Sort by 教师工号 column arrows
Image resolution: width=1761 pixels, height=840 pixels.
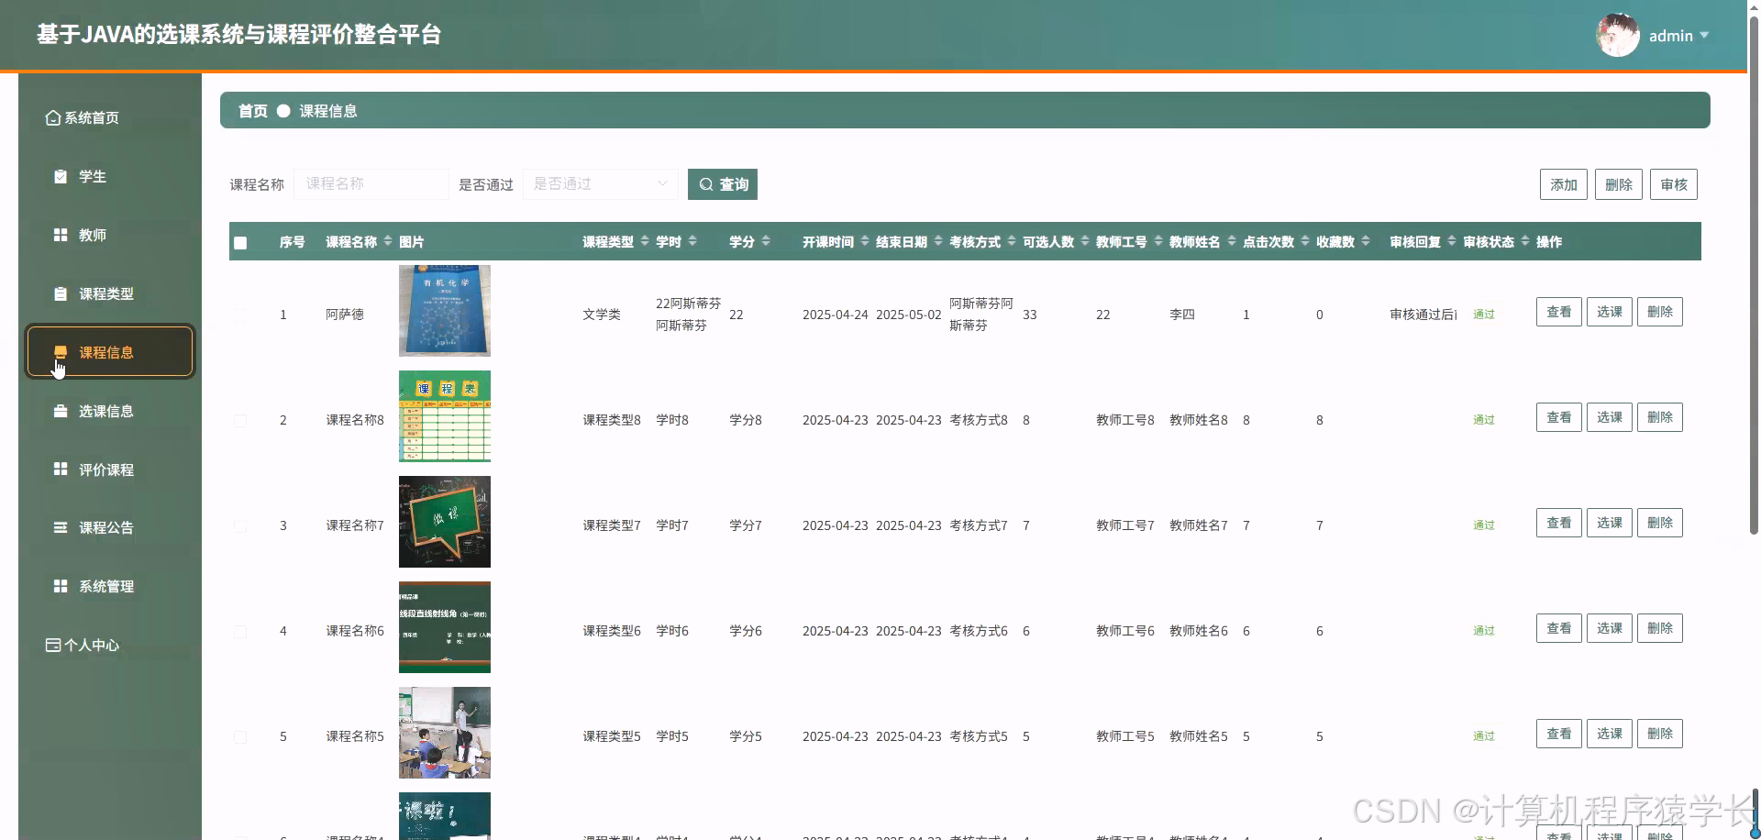tap(1158, 241)
